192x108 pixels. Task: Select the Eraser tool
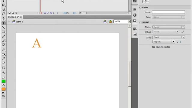(x=4, y=63)
